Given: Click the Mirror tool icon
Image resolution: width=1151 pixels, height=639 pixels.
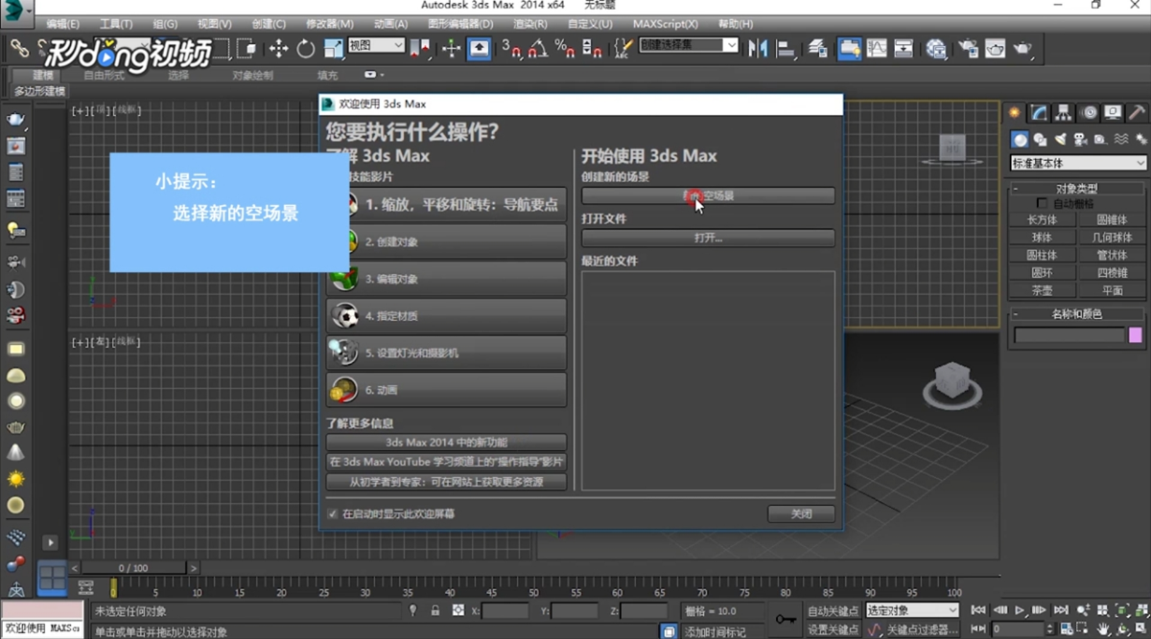Looking at the screenshot, I should click(x=758, y=47).
